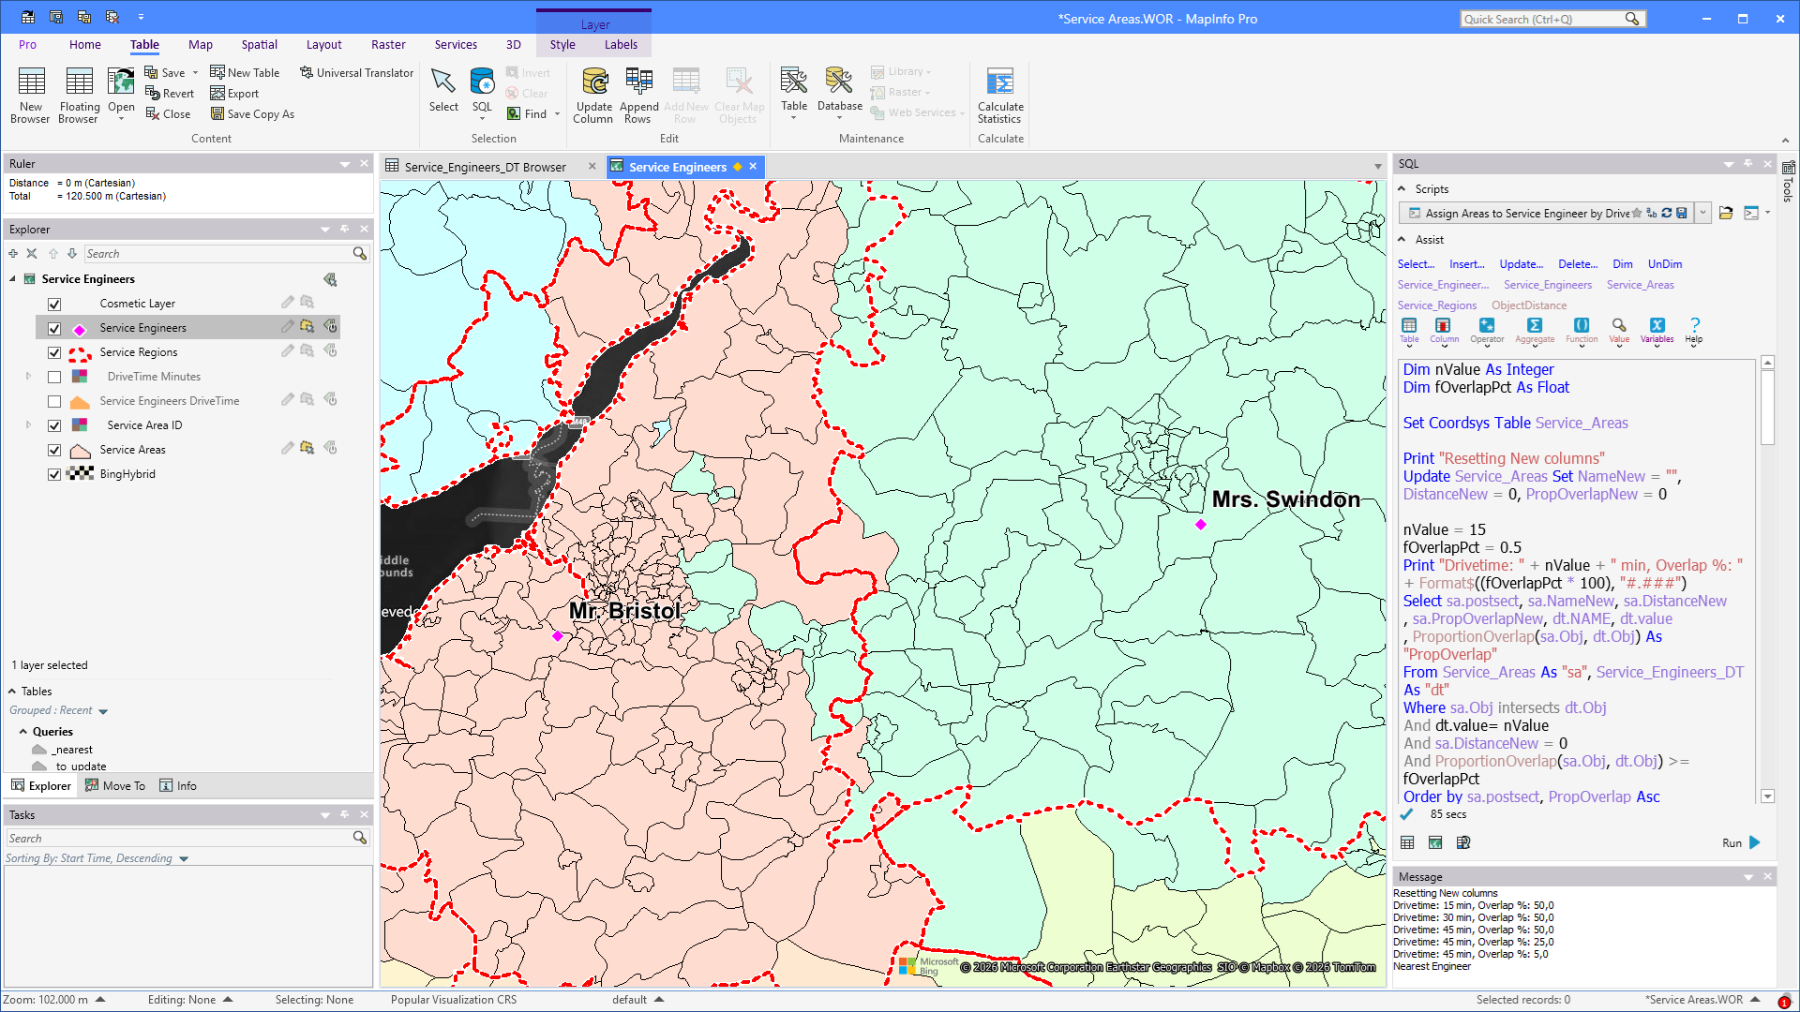Open the Home ribbon tab
This screenshot has height=1012, width=1800.
(x=84, y=45)
